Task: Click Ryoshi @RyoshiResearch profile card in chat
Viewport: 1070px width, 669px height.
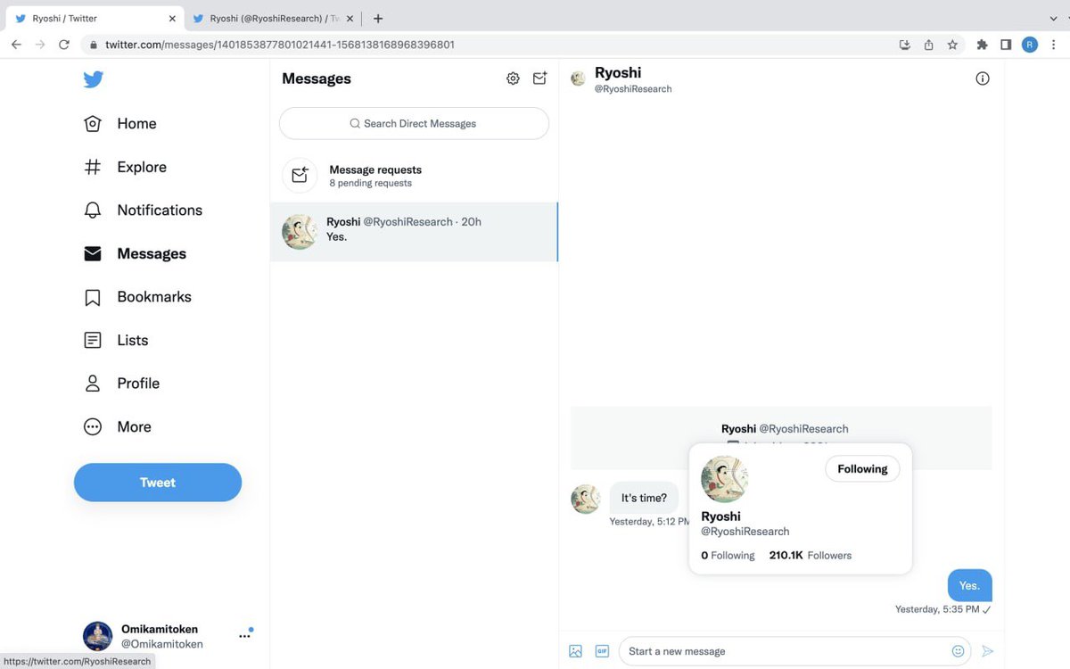Action: tap(781, 438)
